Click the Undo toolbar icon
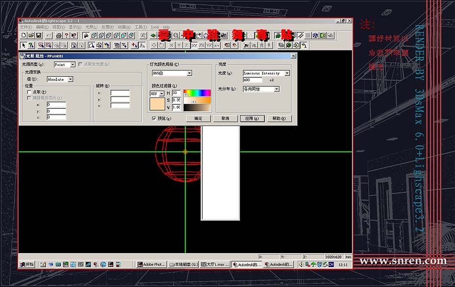 tap(49, 35)
